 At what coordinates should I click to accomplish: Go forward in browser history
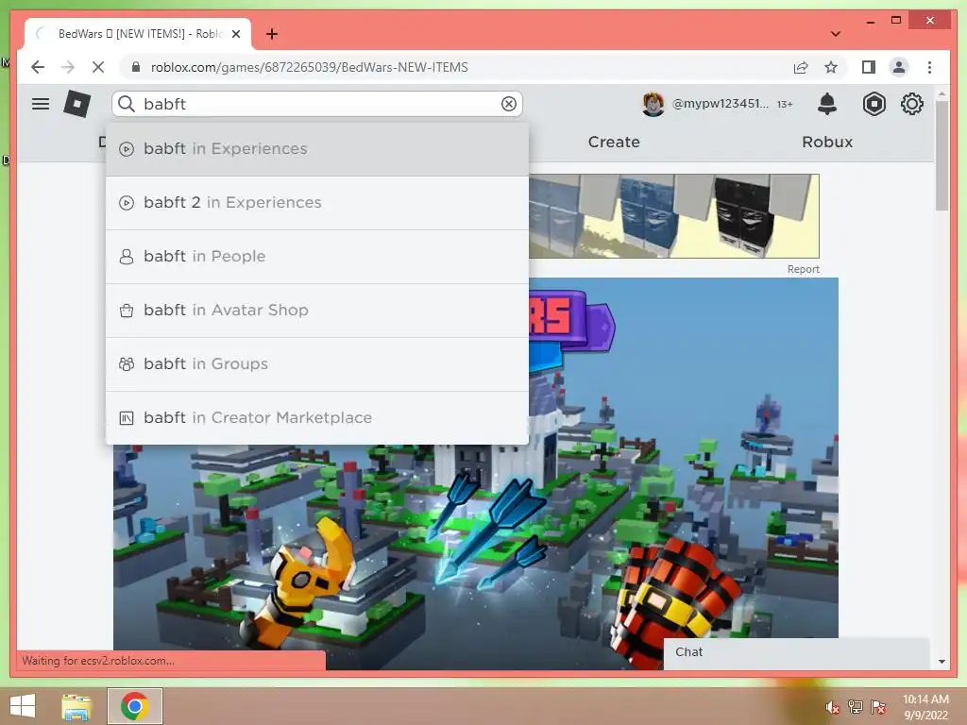click(x=68, y=67)
